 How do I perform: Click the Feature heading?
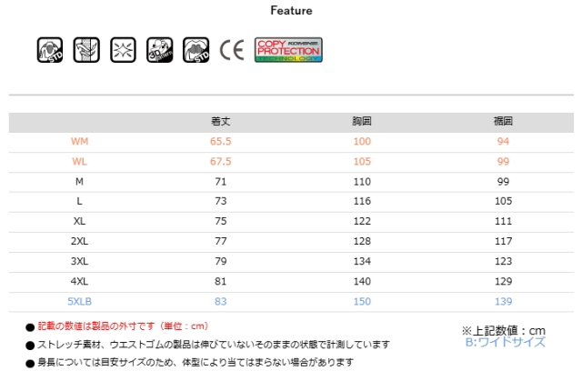click(x=291, y=10)
